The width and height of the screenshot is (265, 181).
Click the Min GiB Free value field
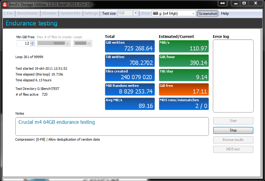tap(24, 43)
